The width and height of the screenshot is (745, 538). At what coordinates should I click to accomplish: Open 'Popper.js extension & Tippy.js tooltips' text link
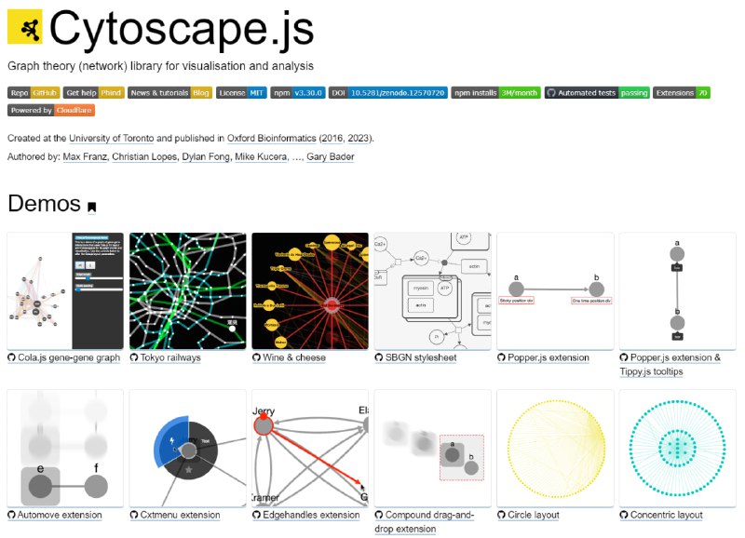tap(670, 364)
